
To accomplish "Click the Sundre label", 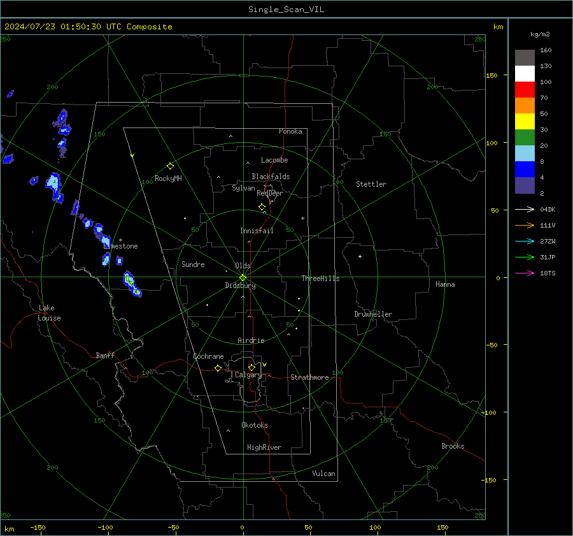I will pyautogui.click(x=193, y=264).
